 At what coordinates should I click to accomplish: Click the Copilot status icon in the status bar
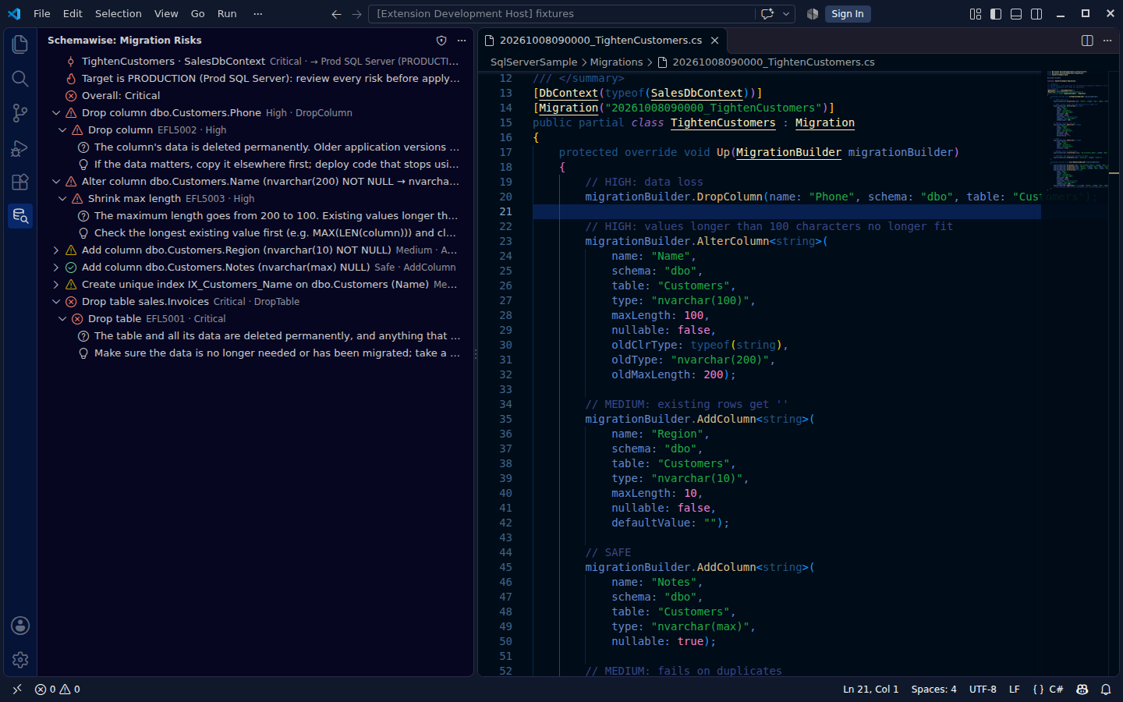point(1082,690)
